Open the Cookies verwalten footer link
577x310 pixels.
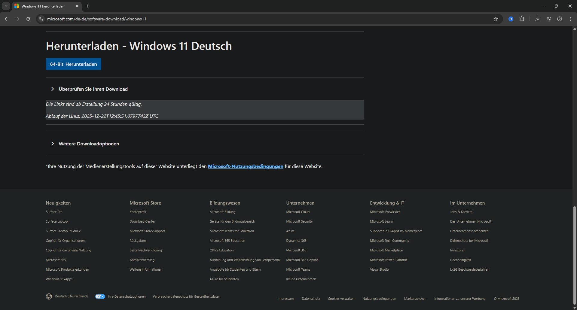[341, 298]
